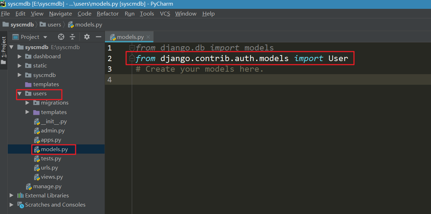Select views.py in the project tree
This screenshot has width=431, height=214.
(52, 177)
